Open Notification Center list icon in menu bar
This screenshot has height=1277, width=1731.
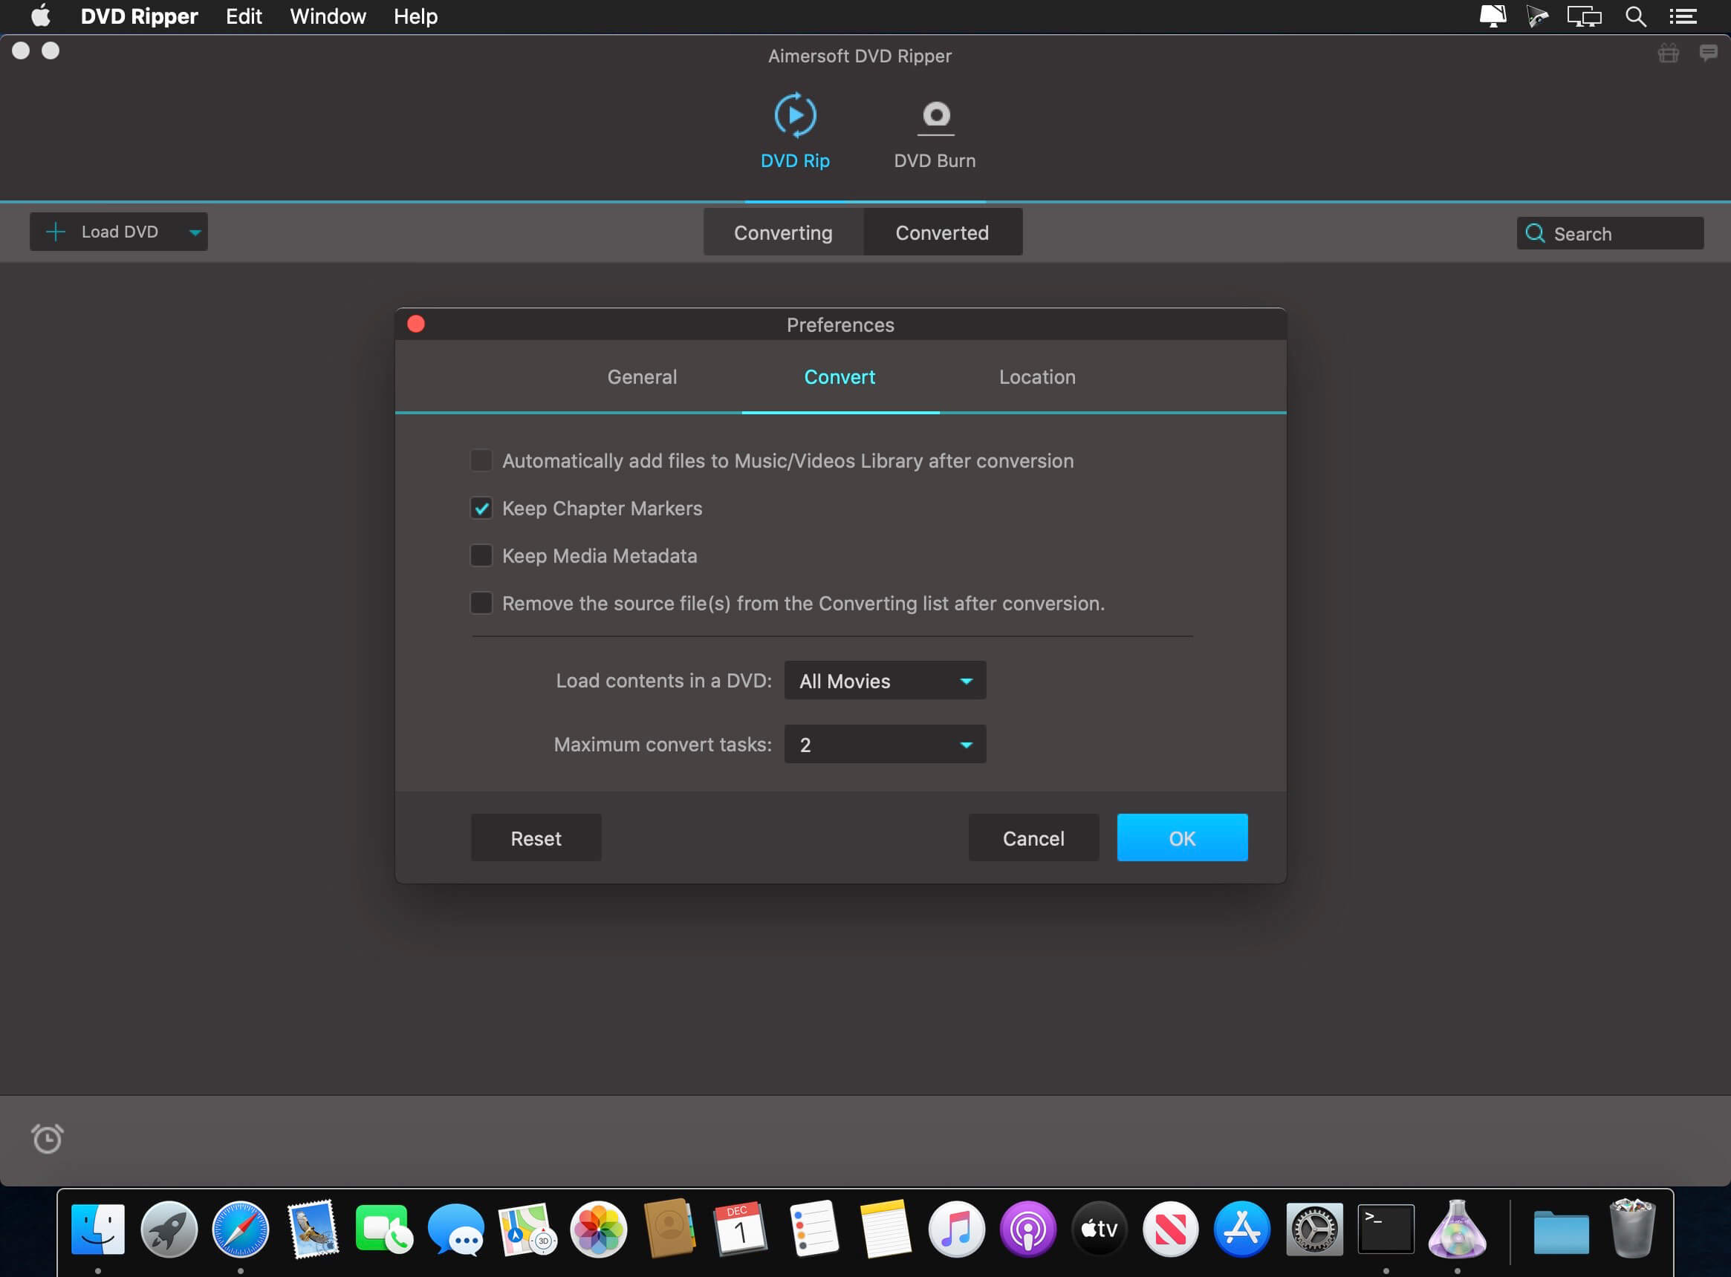(1683, 16)
